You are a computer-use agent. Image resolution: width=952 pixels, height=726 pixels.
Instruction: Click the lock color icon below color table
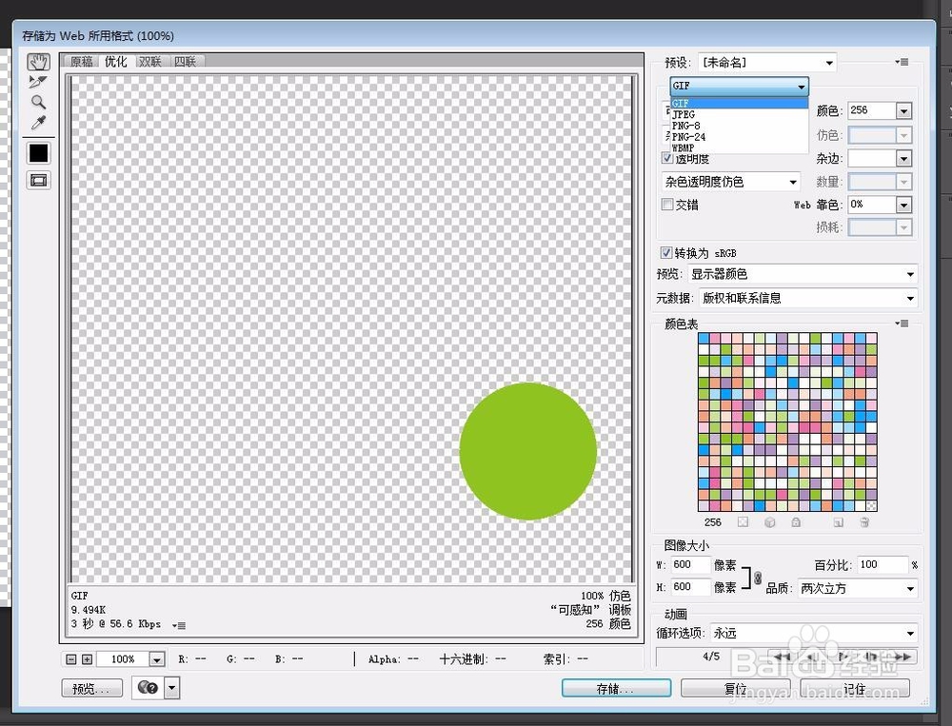[x=796, y=522]
